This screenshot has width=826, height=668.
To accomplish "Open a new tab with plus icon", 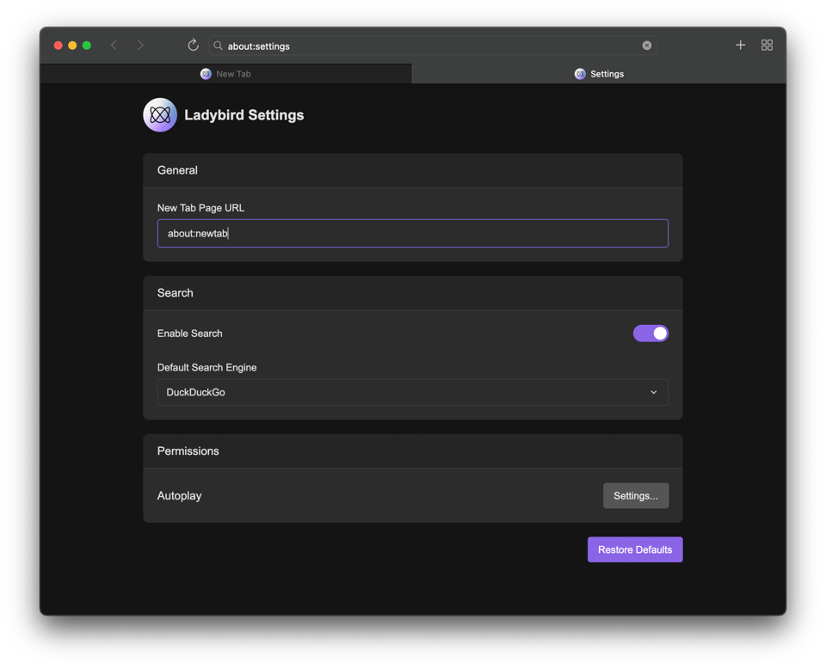I will click(740, 46).
